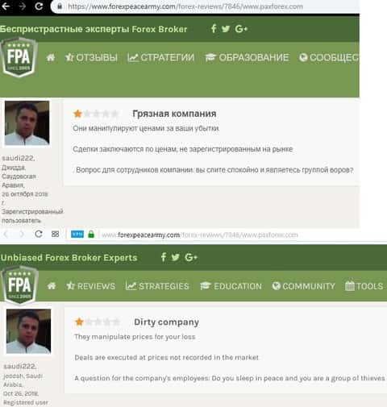The width and height of the screenshot is (387, 407).
Task: Click the green padlock in the lower address bar
Action: 91,235
